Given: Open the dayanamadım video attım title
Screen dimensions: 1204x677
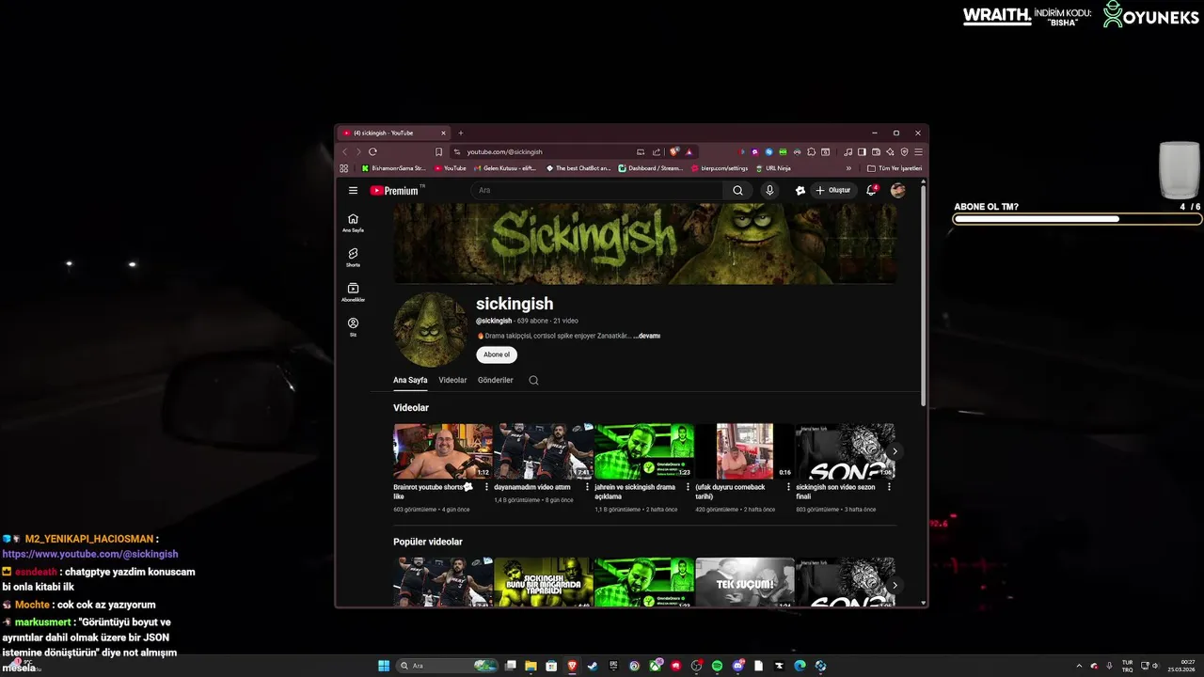Looking at the screenshot, I should coord(532,487).
